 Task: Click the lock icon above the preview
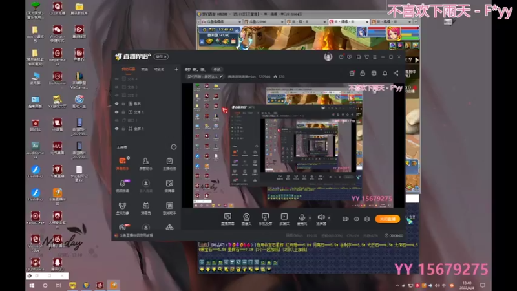pyautogui.click(x=363, y=73)
